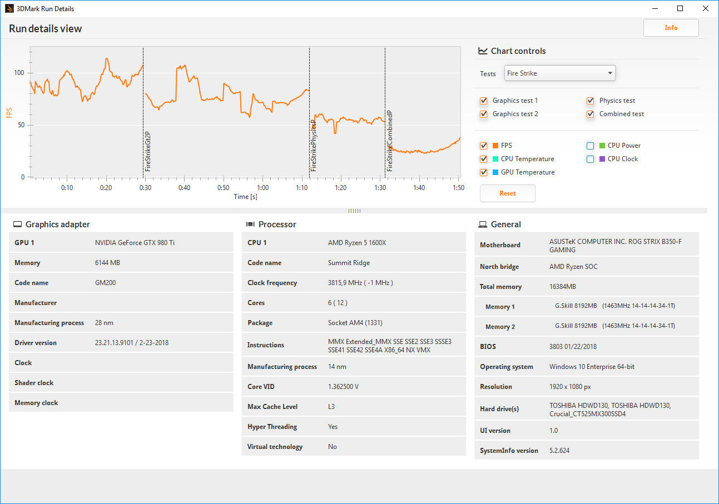Click the purple CPU Clock color swatch
Image resolution: width=719 pixels, height=504 pixels.
point(602,159)
